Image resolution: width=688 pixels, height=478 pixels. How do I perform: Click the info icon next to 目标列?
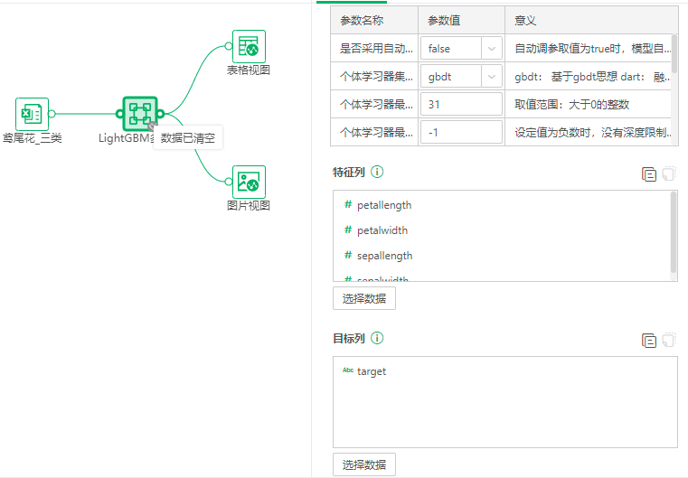377,338
